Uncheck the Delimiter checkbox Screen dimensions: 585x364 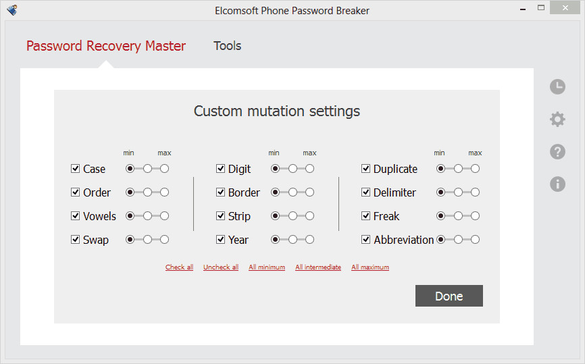coord(366,192)
